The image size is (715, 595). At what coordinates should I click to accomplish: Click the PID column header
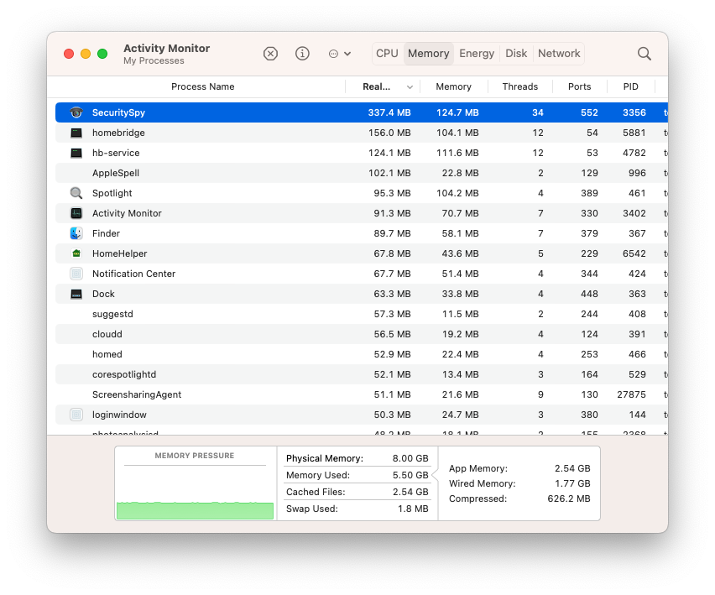click(x=630, y=86)
